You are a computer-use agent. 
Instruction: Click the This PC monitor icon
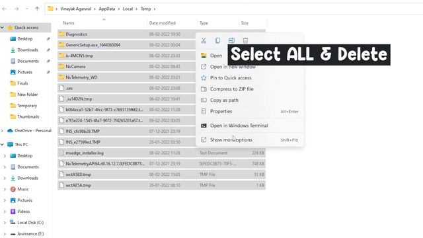click(11, 145)
